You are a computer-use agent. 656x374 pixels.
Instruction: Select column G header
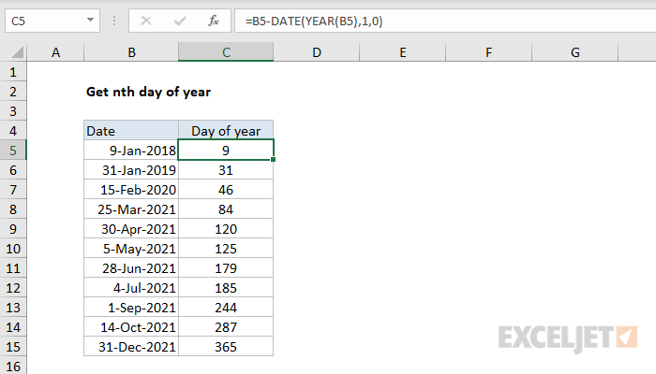pyautogui.click(x=574, y=52)
